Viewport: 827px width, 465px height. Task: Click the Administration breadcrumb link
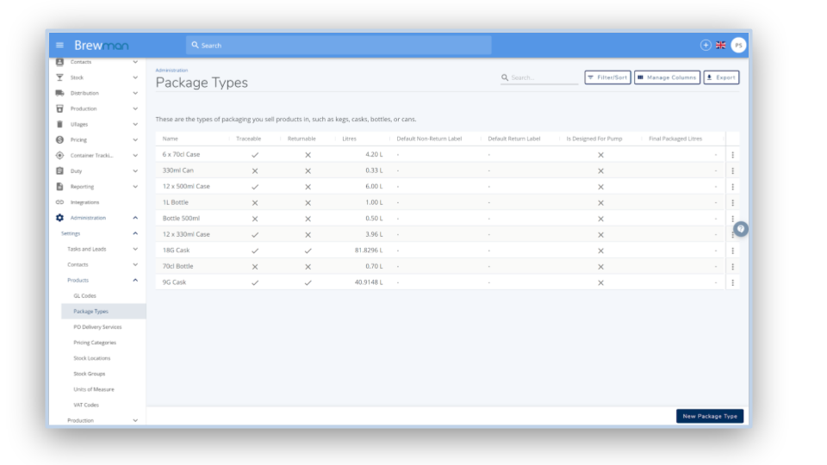(x=171, y=70)
